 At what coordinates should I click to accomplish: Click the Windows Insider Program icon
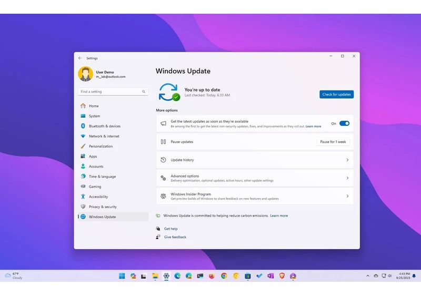(x=163, y=196)
